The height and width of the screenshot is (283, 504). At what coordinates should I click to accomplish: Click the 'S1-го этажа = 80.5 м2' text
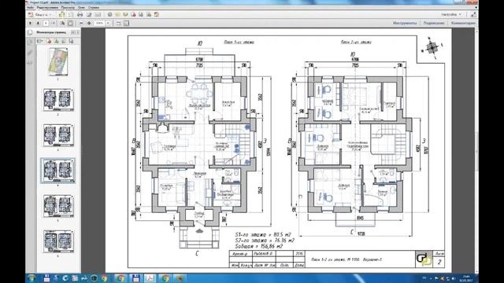coord(263,234)
